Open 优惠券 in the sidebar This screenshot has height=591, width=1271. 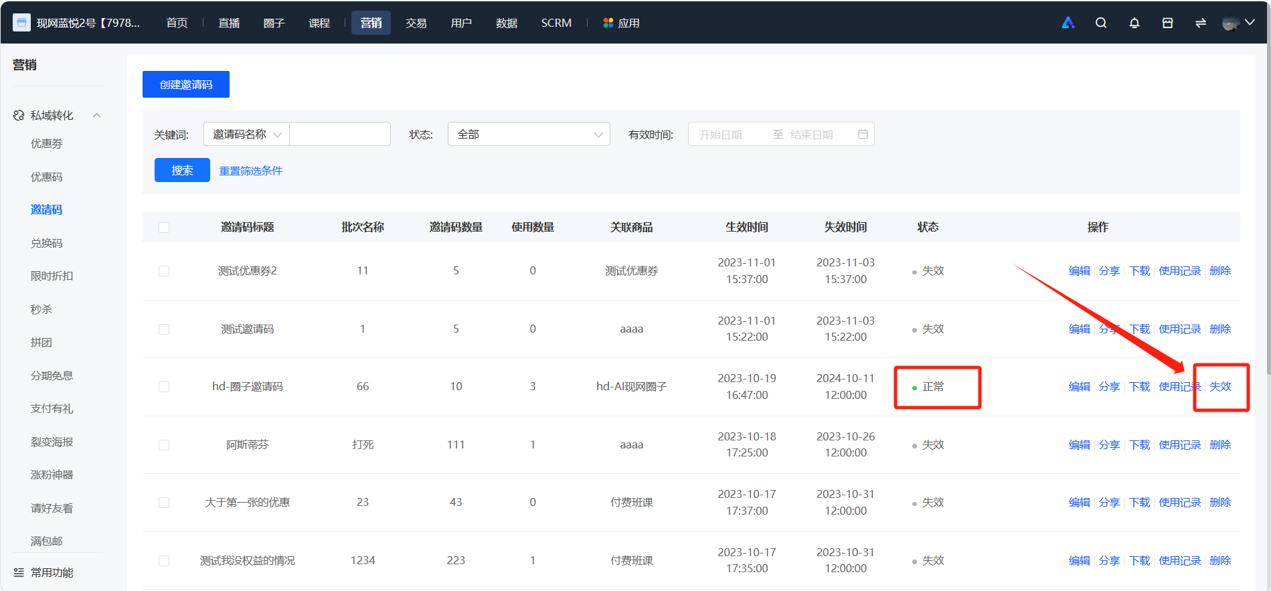(x=47, y=143)
